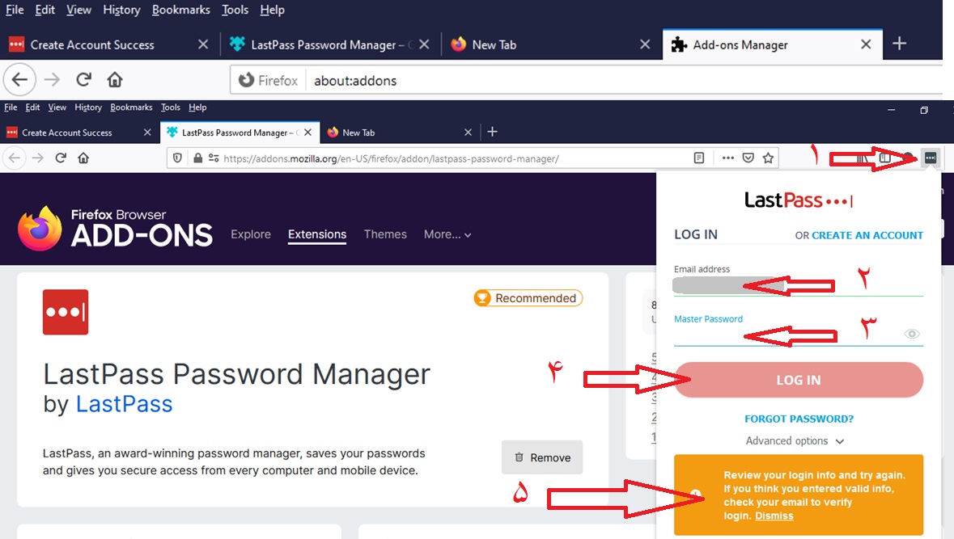Open Tools menu in inner window
This screenshot has height=539, width=954.
(x=171, y=107)
